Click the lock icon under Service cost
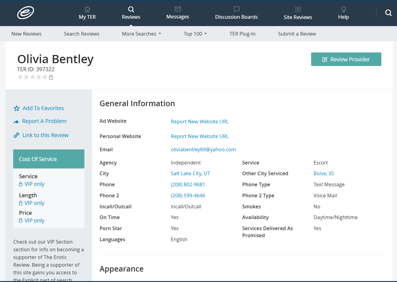 pos(21,184)
